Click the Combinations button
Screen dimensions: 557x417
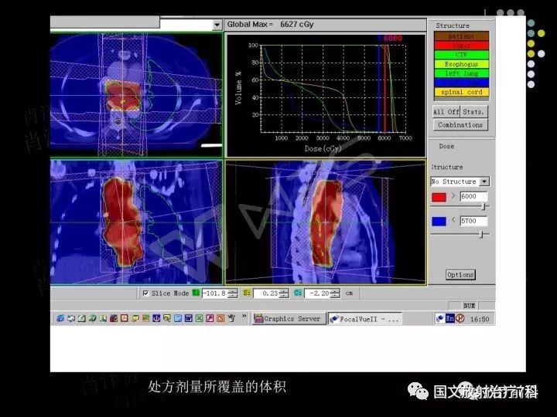pos(460,125)
